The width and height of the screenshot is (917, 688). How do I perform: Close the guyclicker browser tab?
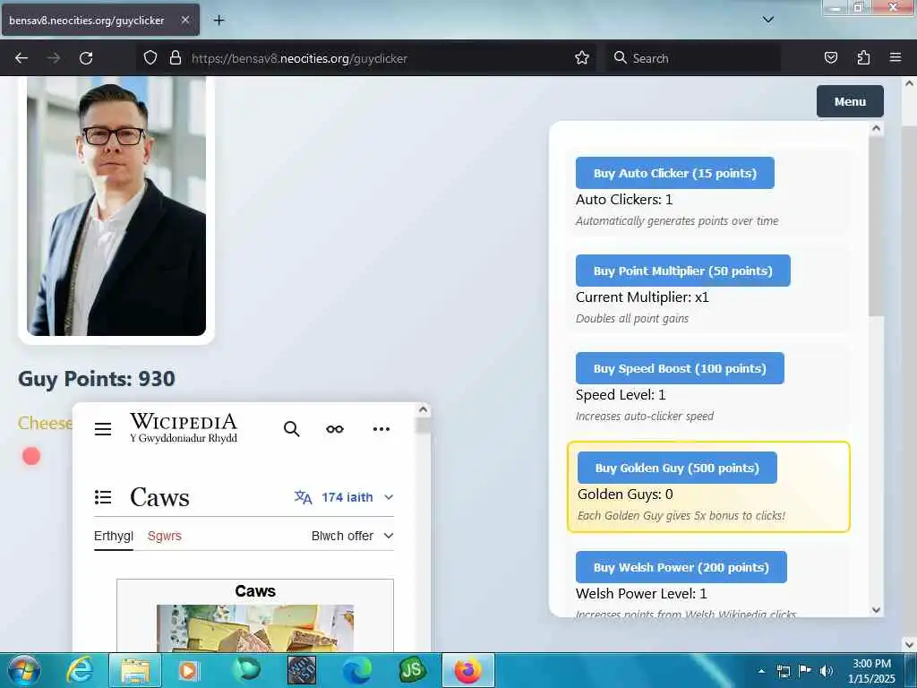tap(184, 20)
